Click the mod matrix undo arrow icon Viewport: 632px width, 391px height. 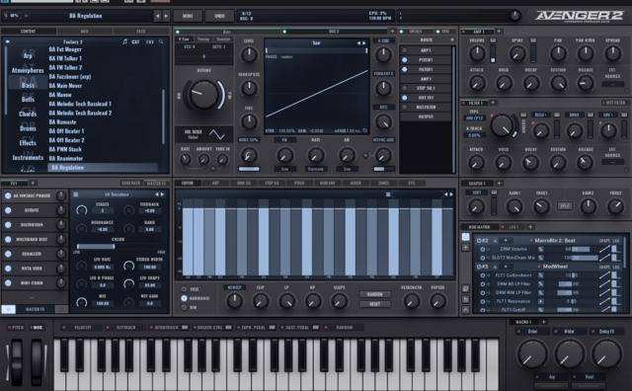coord(465,299)
